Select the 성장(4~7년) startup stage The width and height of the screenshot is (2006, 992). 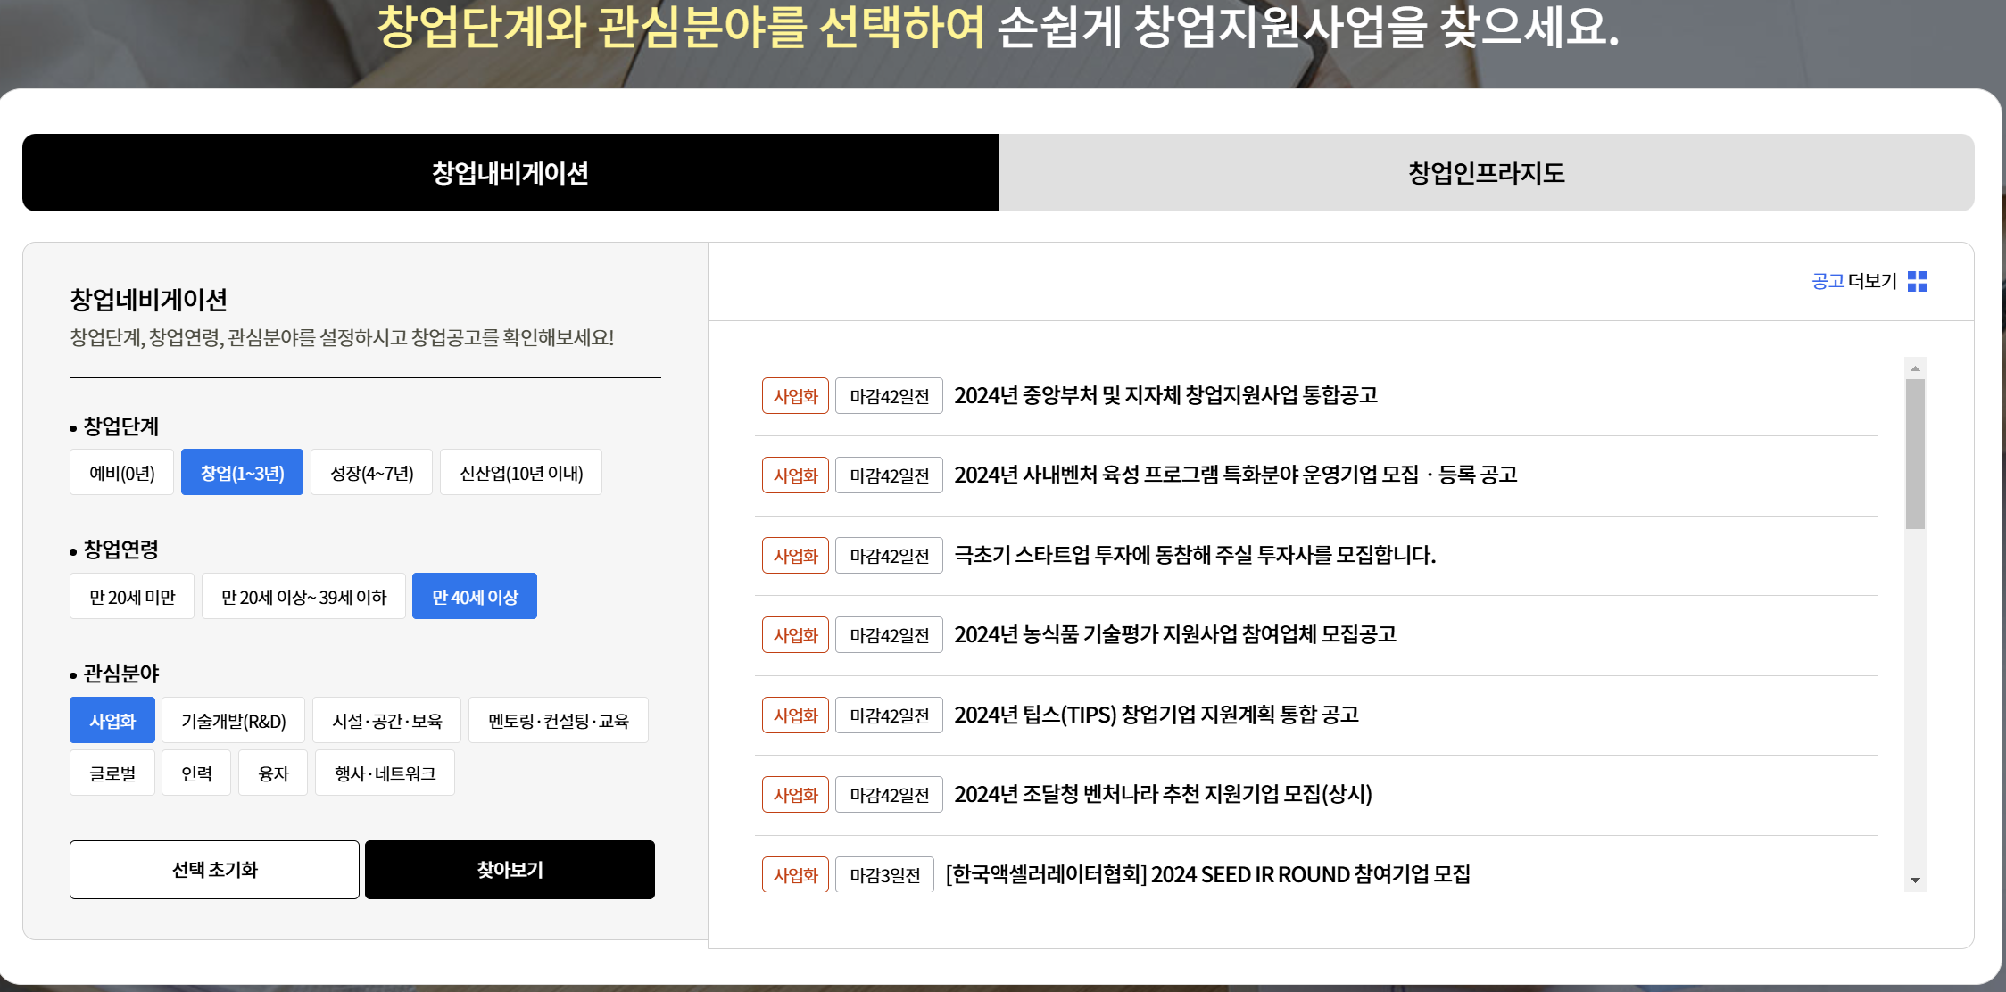click(x=372, y=473)
